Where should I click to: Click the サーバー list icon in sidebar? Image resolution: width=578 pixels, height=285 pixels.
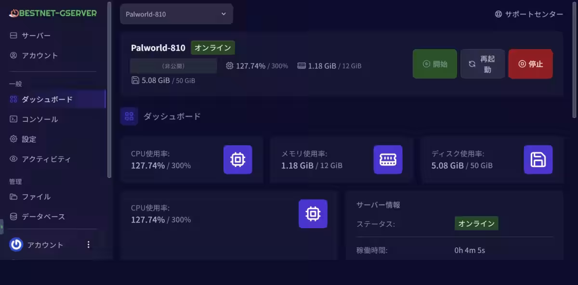[13, 36]
